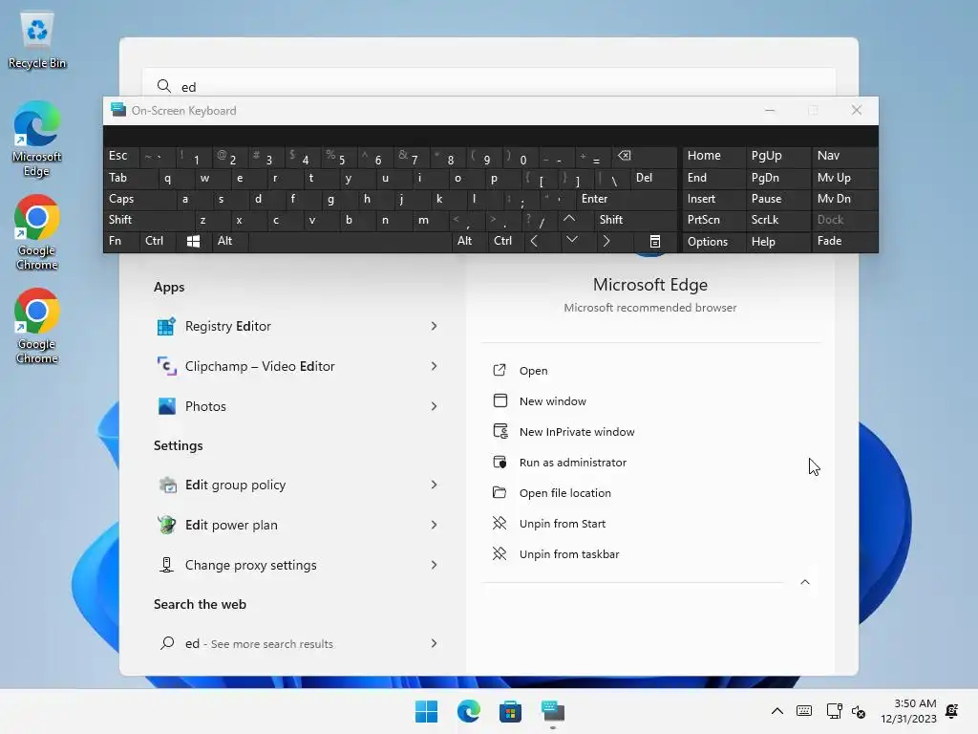Screen dimensions: 978x734
Task: Click the Edit group policy icon
Action: point(166,485)
